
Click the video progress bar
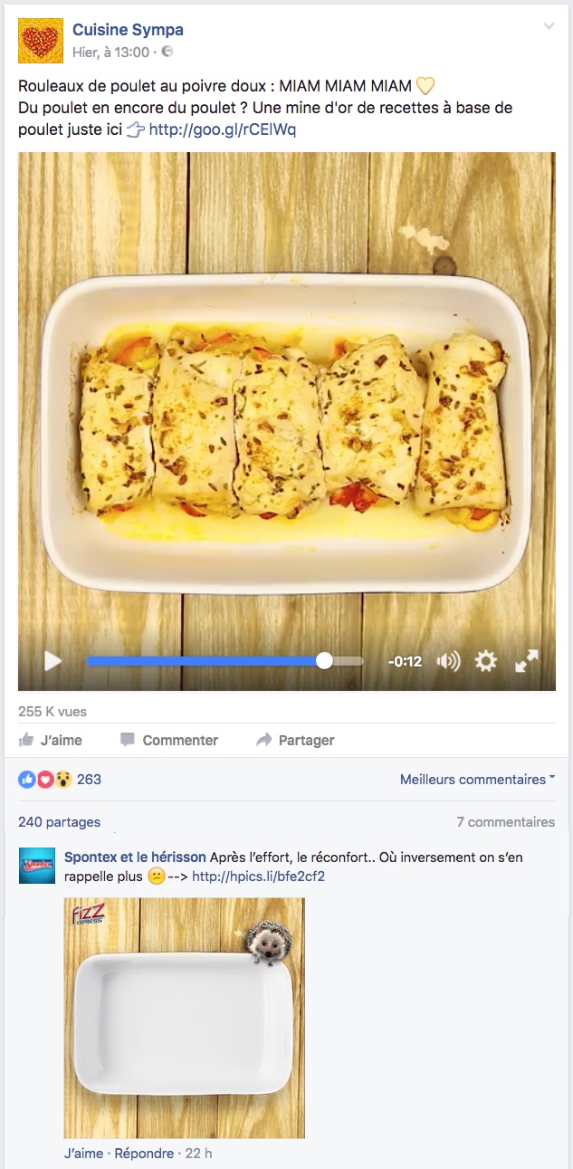(x=224, y=661)
